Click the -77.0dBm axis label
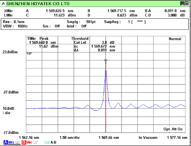Viewport: 191px width, 146px height. tap(11, 132)
